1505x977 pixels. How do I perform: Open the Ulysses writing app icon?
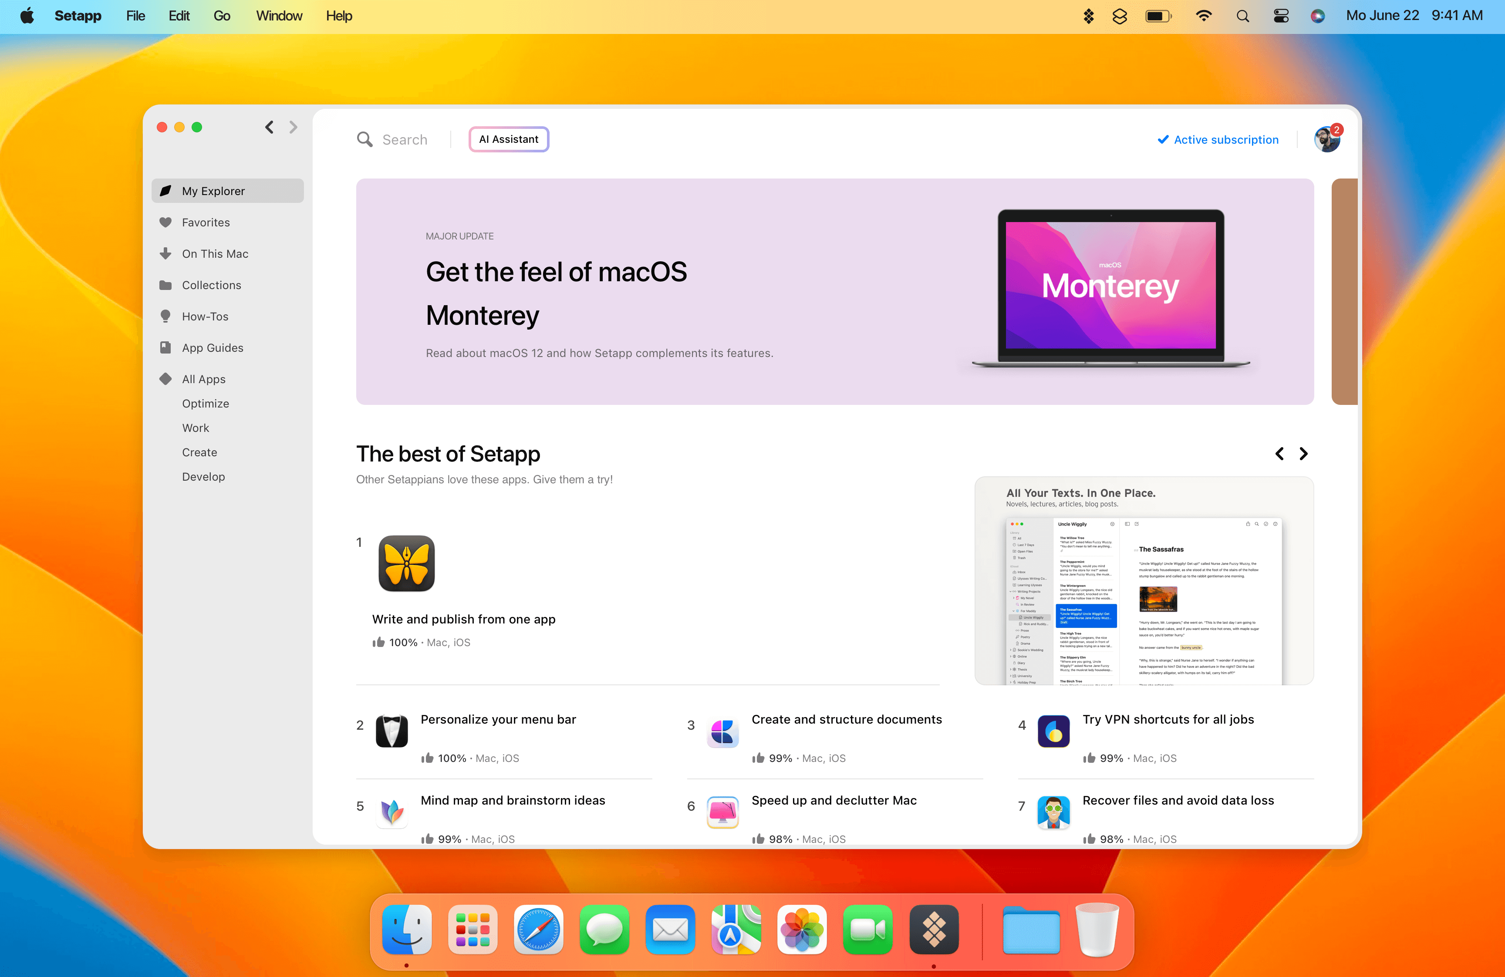point(406,563)
